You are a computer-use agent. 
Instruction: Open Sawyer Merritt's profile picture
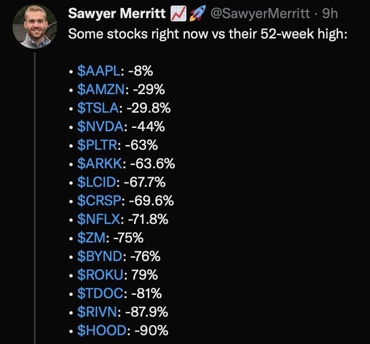coord(35,26)
